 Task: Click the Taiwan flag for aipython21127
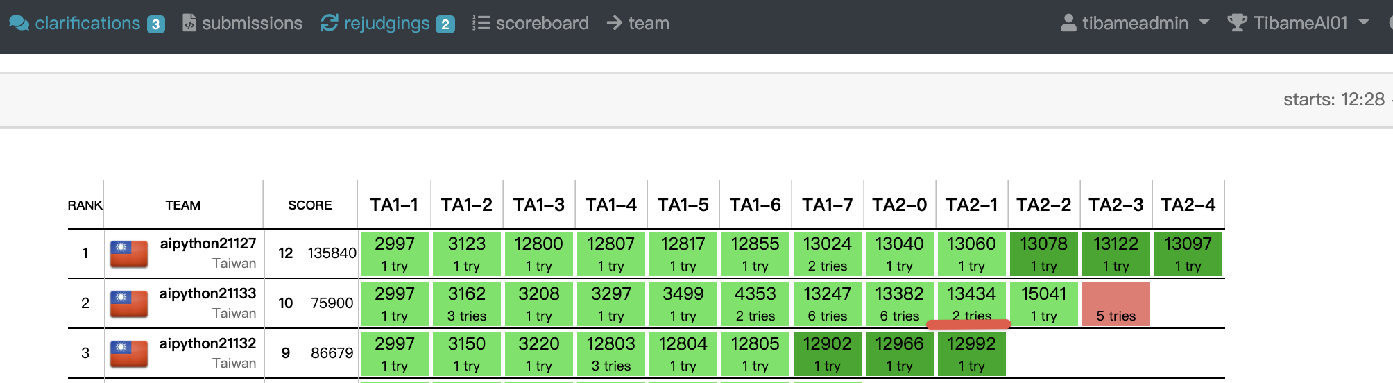[x=129, y=254]
